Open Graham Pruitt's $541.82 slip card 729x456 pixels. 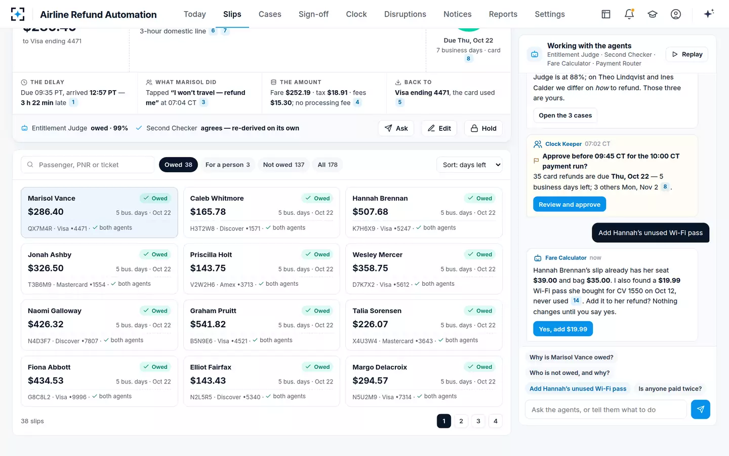[x=262, y=325]
